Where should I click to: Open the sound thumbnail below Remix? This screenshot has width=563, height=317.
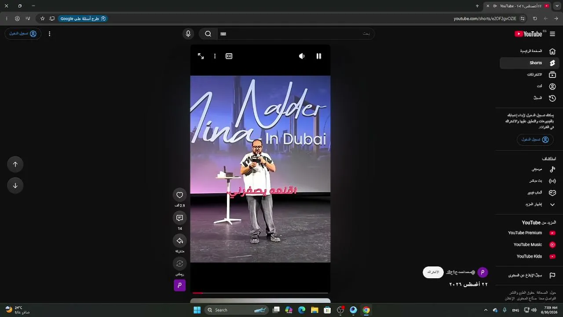179,285
